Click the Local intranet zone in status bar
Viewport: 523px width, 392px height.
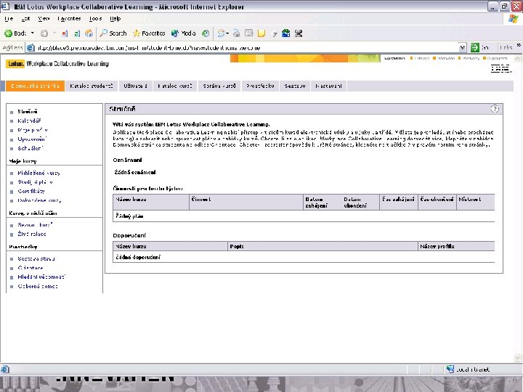[x=469, y=369]
